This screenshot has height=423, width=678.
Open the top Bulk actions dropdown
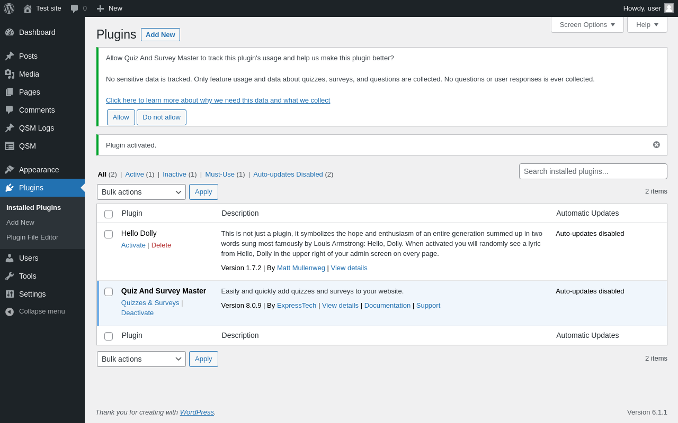[141, 192]
